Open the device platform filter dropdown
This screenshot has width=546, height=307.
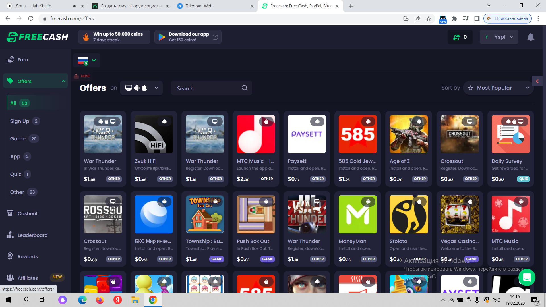[141, 88]
